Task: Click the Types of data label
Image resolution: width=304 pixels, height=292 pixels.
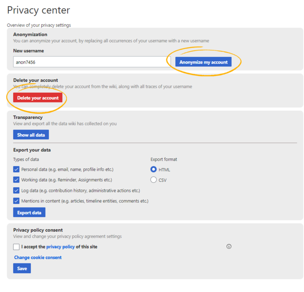Action: pos(26,159)
